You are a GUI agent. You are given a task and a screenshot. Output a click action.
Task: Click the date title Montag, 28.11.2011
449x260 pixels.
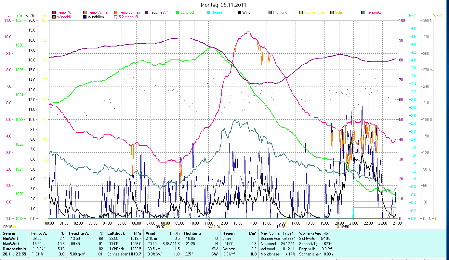(x=223, y=5)
